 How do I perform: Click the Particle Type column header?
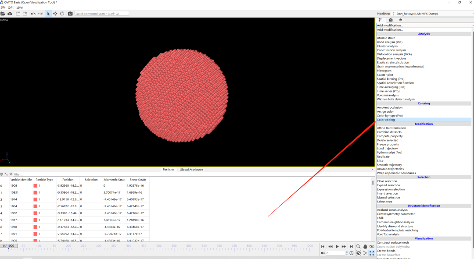[x=44, y=180]
